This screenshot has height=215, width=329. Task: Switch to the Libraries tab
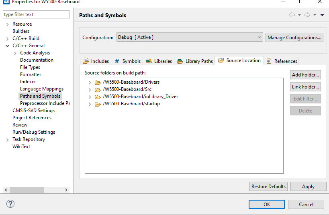[159, 61]
